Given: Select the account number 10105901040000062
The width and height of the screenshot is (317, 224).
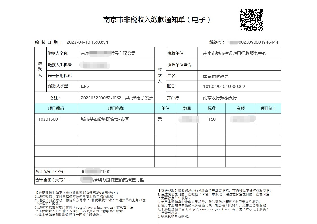Looking at the screenshot, I should click(224, 86).
